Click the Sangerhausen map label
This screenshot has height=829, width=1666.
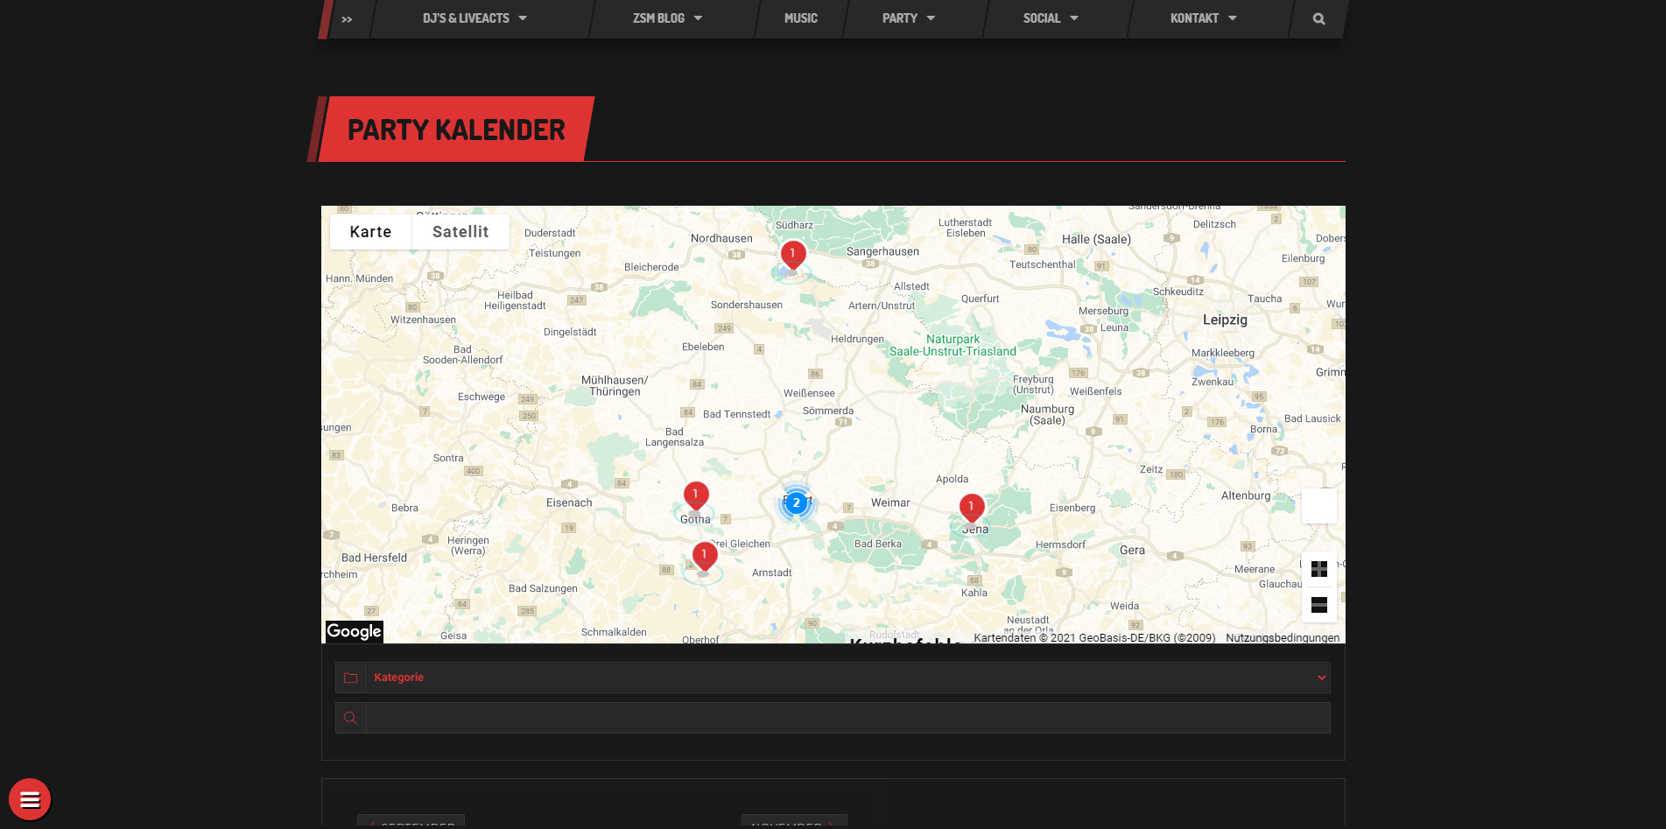(882, 251)
